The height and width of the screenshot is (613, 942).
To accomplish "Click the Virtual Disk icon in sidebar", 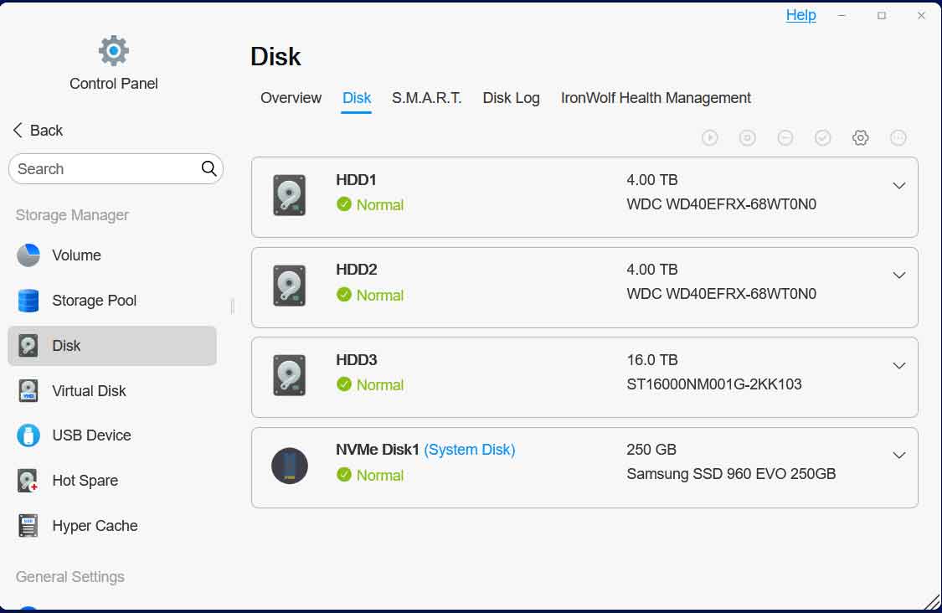I will pyautogui.click(x=28, y=390).
